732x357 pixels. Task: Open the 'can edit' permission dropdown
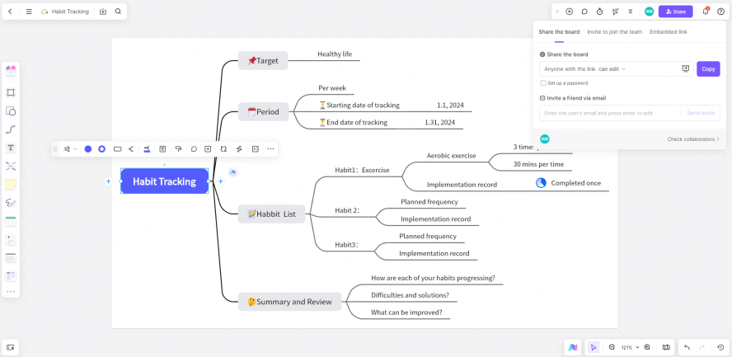612,68
